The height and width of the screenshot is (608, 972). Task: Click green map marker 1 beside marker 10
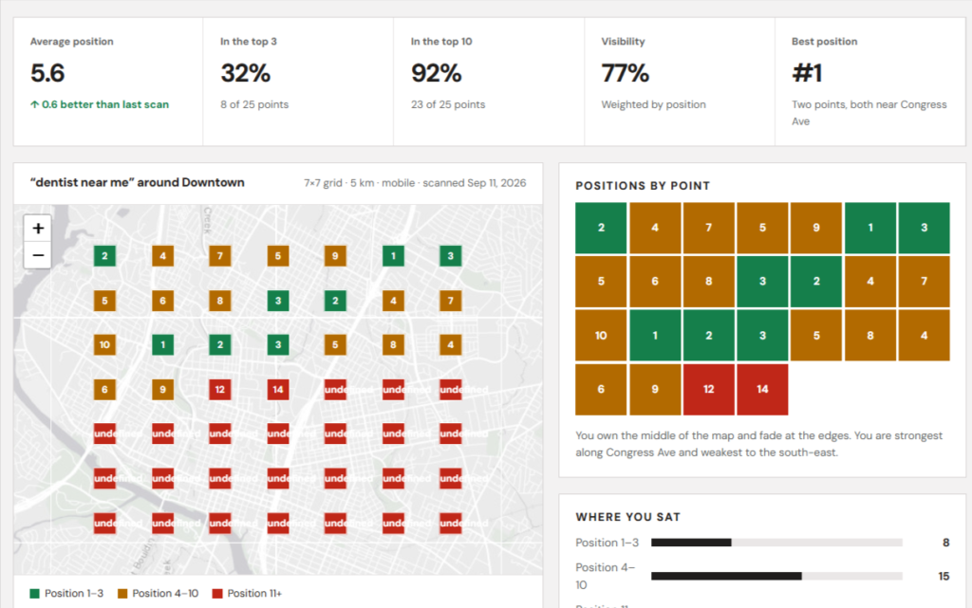(x=163, y=345)
